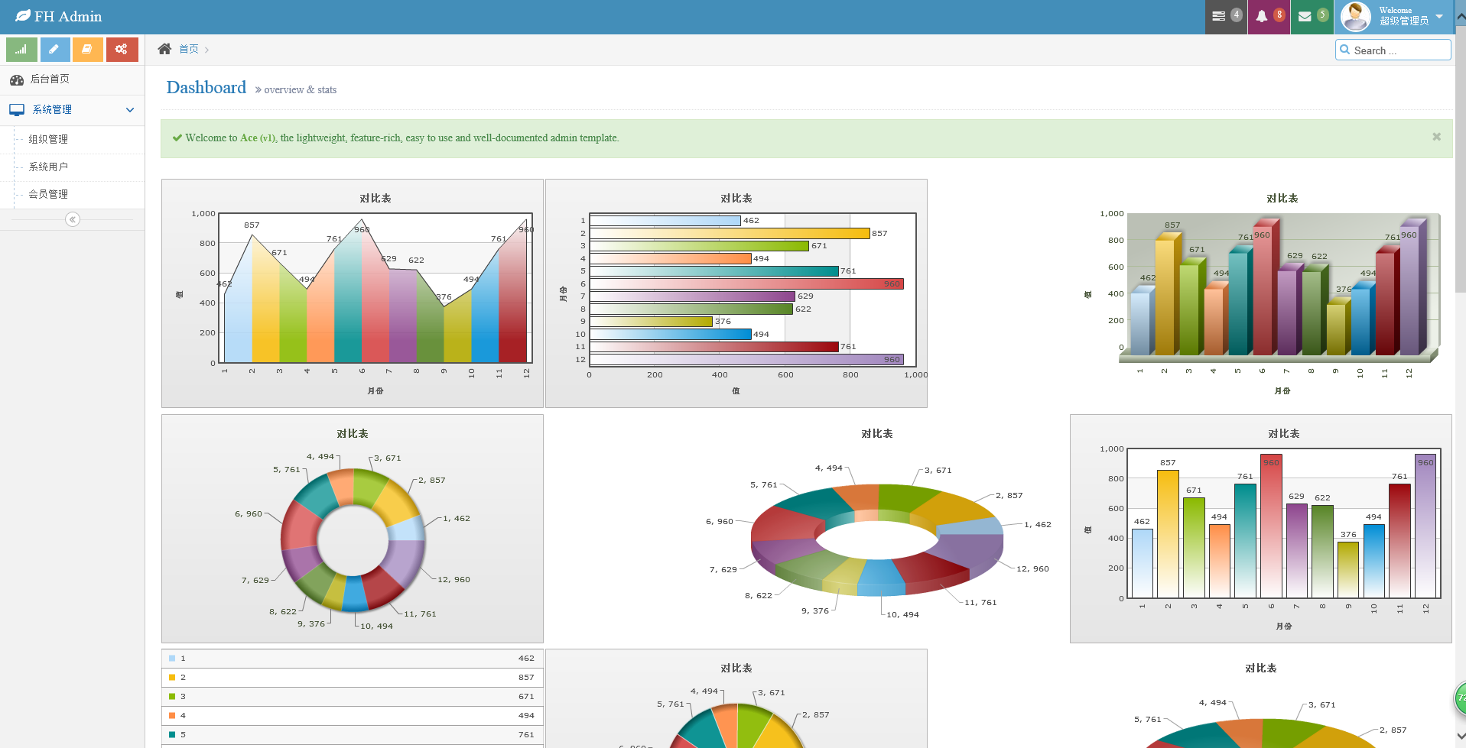The height and width of the screenshot is (748, 1466).
Task: Click the green checkmark icon in the alert
Action: coord(177,138)
